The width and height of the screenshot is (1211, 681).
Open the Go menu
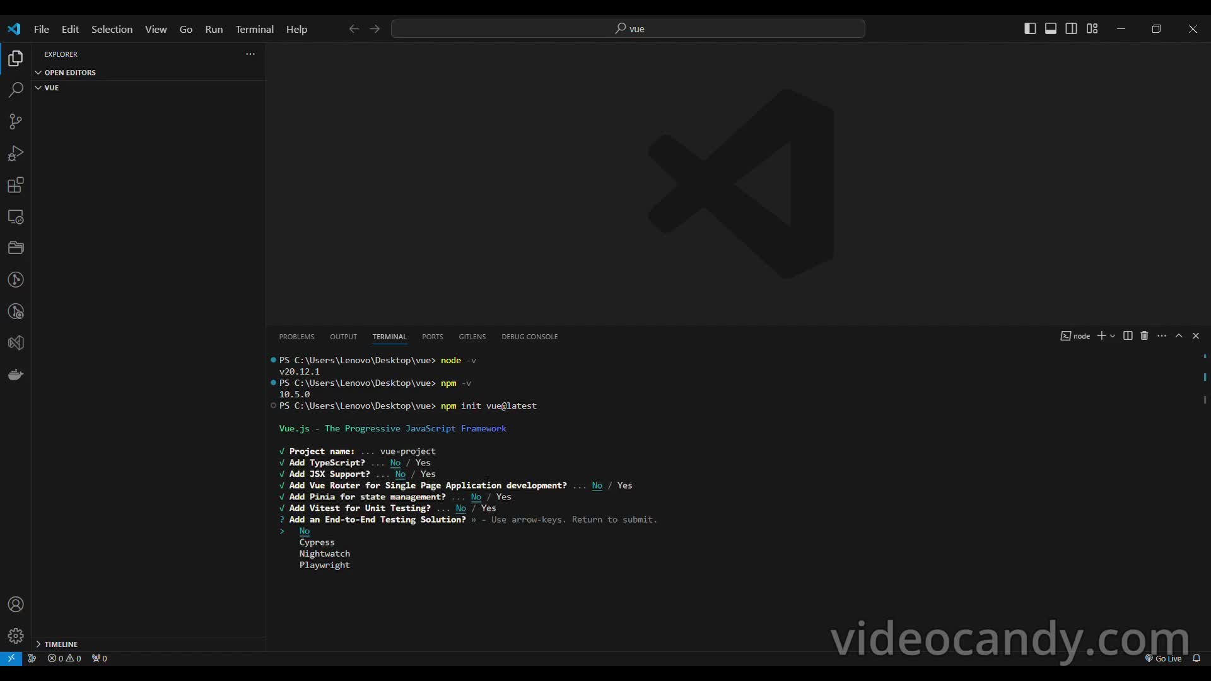click(x=186, y=29)
